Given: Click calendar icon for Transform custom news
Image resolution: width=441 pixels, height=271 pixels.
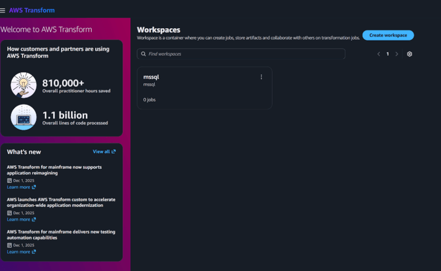Looking at the screenshot, I should (9, 213).
